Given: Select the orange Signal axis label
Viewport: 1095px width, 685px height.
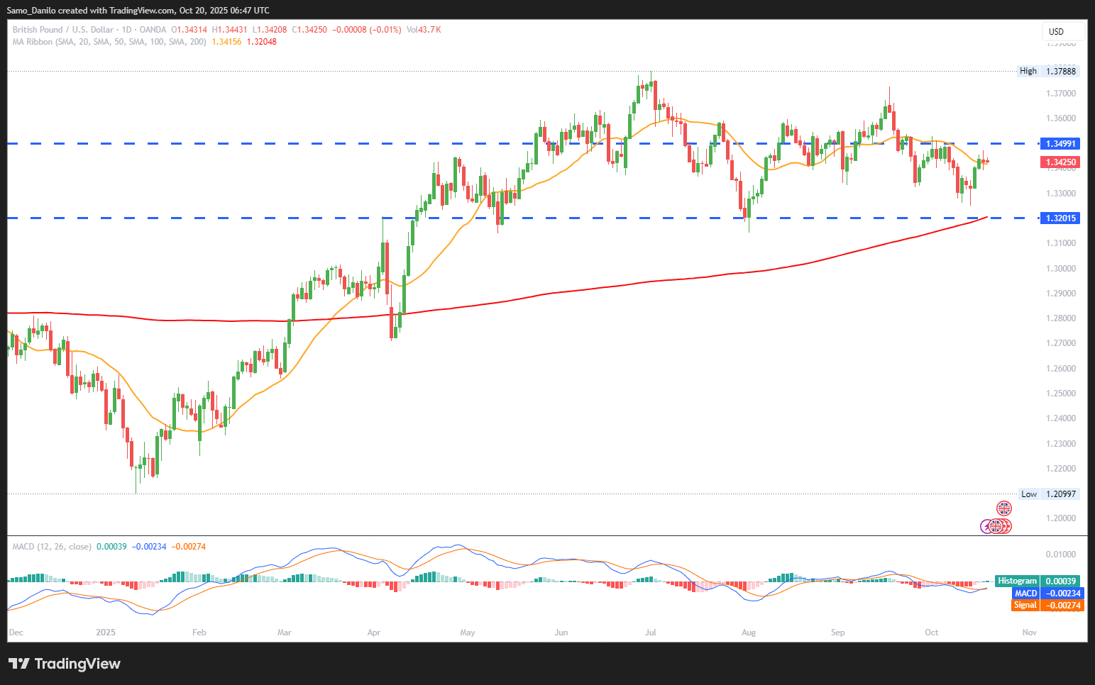Looking at the screenshot, I should [x=1025, y=605].
